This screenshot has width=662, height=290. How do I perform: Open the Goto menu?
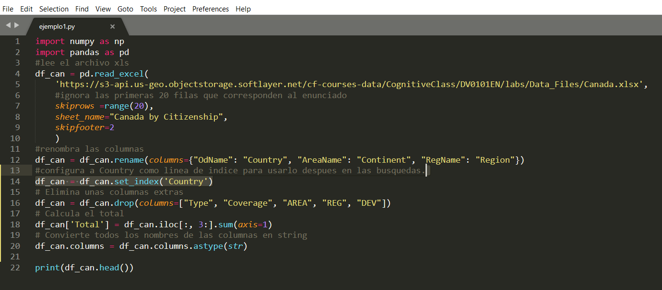(x=125, y=9)
